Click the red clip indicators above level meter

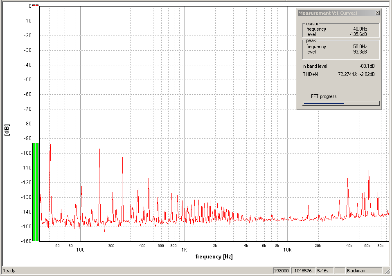36,5
